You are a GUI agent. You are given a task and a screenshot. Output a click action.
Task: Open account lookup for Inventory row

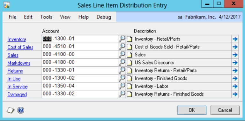coord(122,39)
